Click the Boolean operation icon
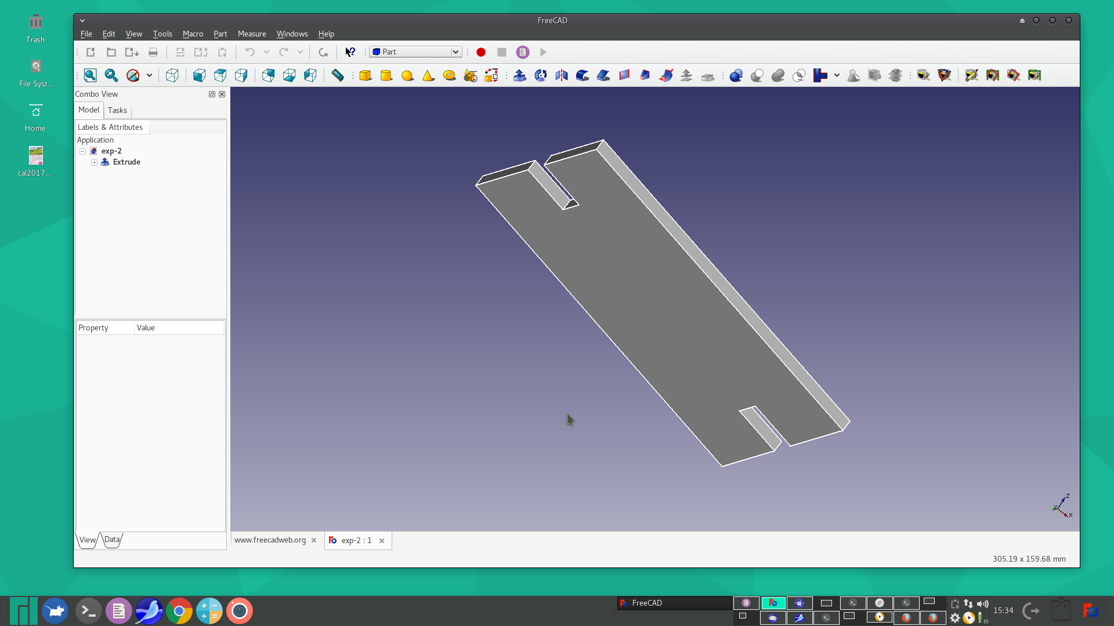The image size is (1114, 626). (x=736, y=75)
